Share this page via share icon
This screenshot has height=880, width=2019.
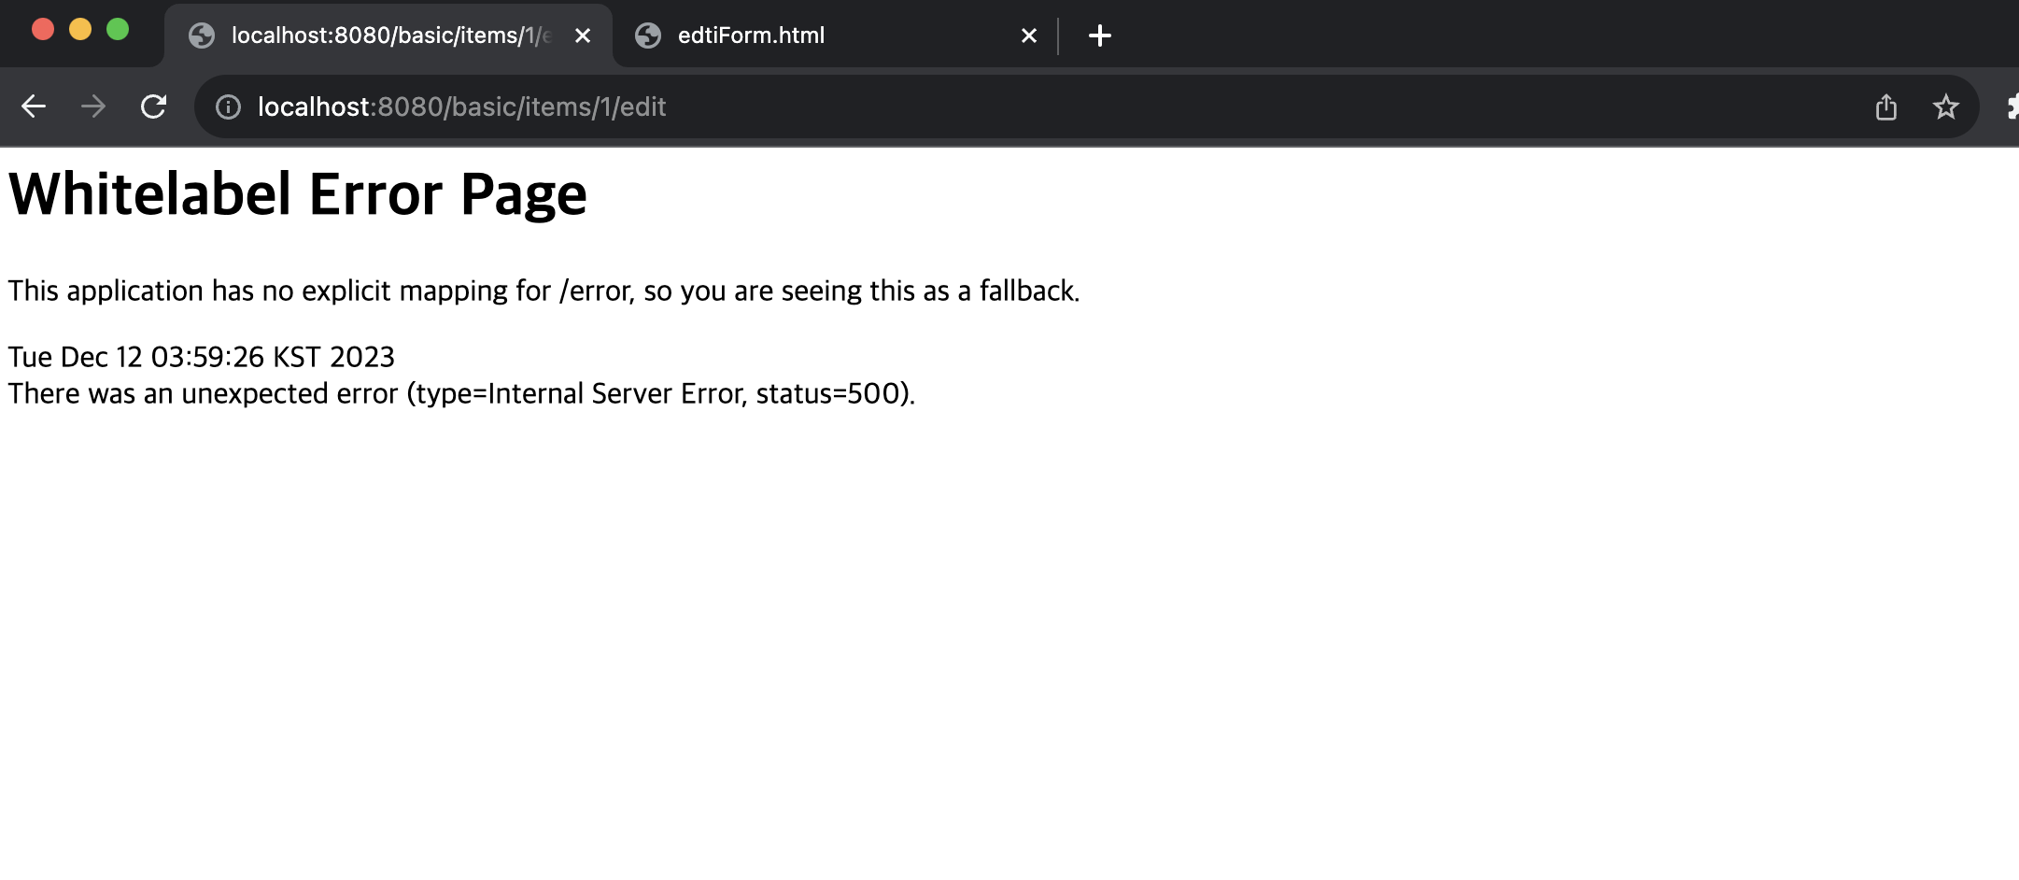coord(1886,107)
